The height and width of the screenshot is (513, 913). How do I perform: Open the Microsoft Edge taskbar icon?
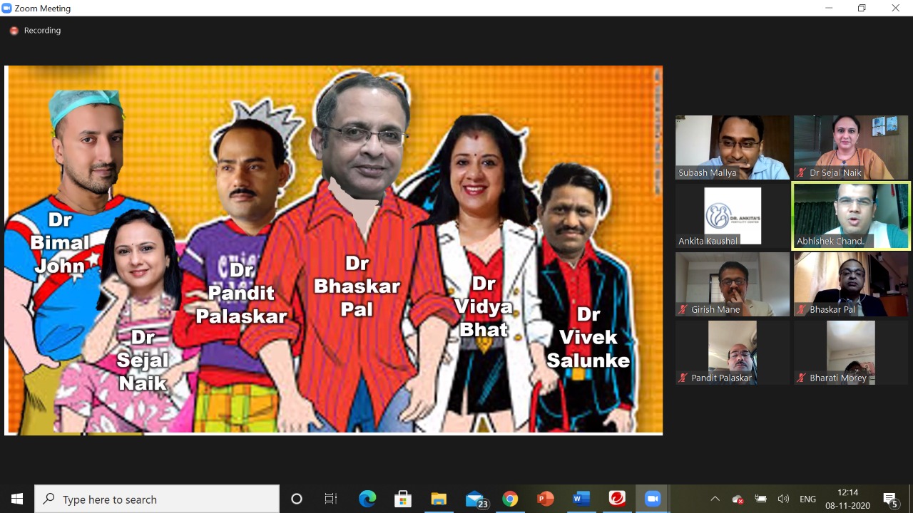pos(367,499)
